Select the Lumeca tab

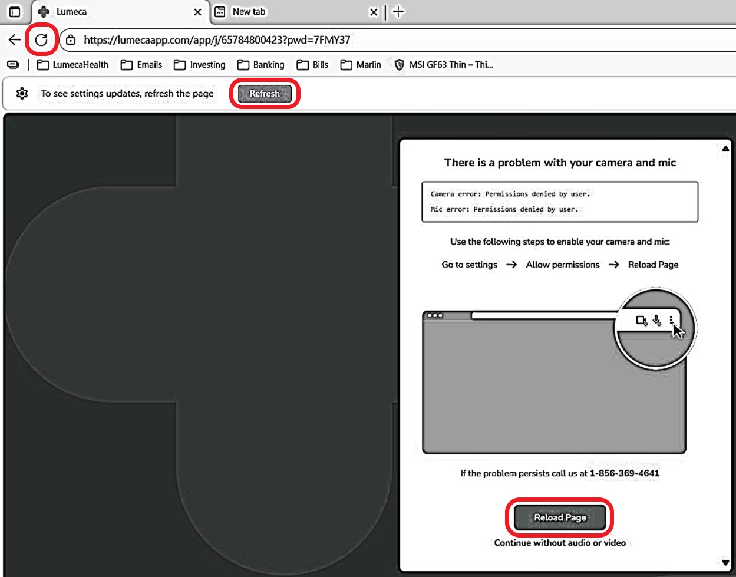point(112,12)
